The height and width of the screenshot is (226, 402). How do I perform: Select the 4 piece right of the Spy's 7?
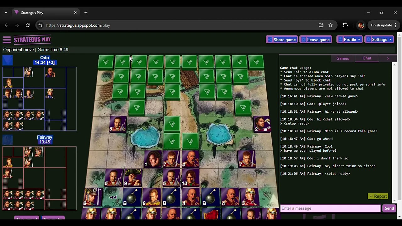tap(190, 159)
